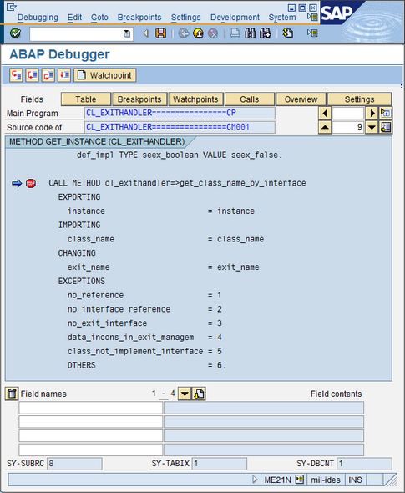Click the up arrow beside line number

pos(325,127)
